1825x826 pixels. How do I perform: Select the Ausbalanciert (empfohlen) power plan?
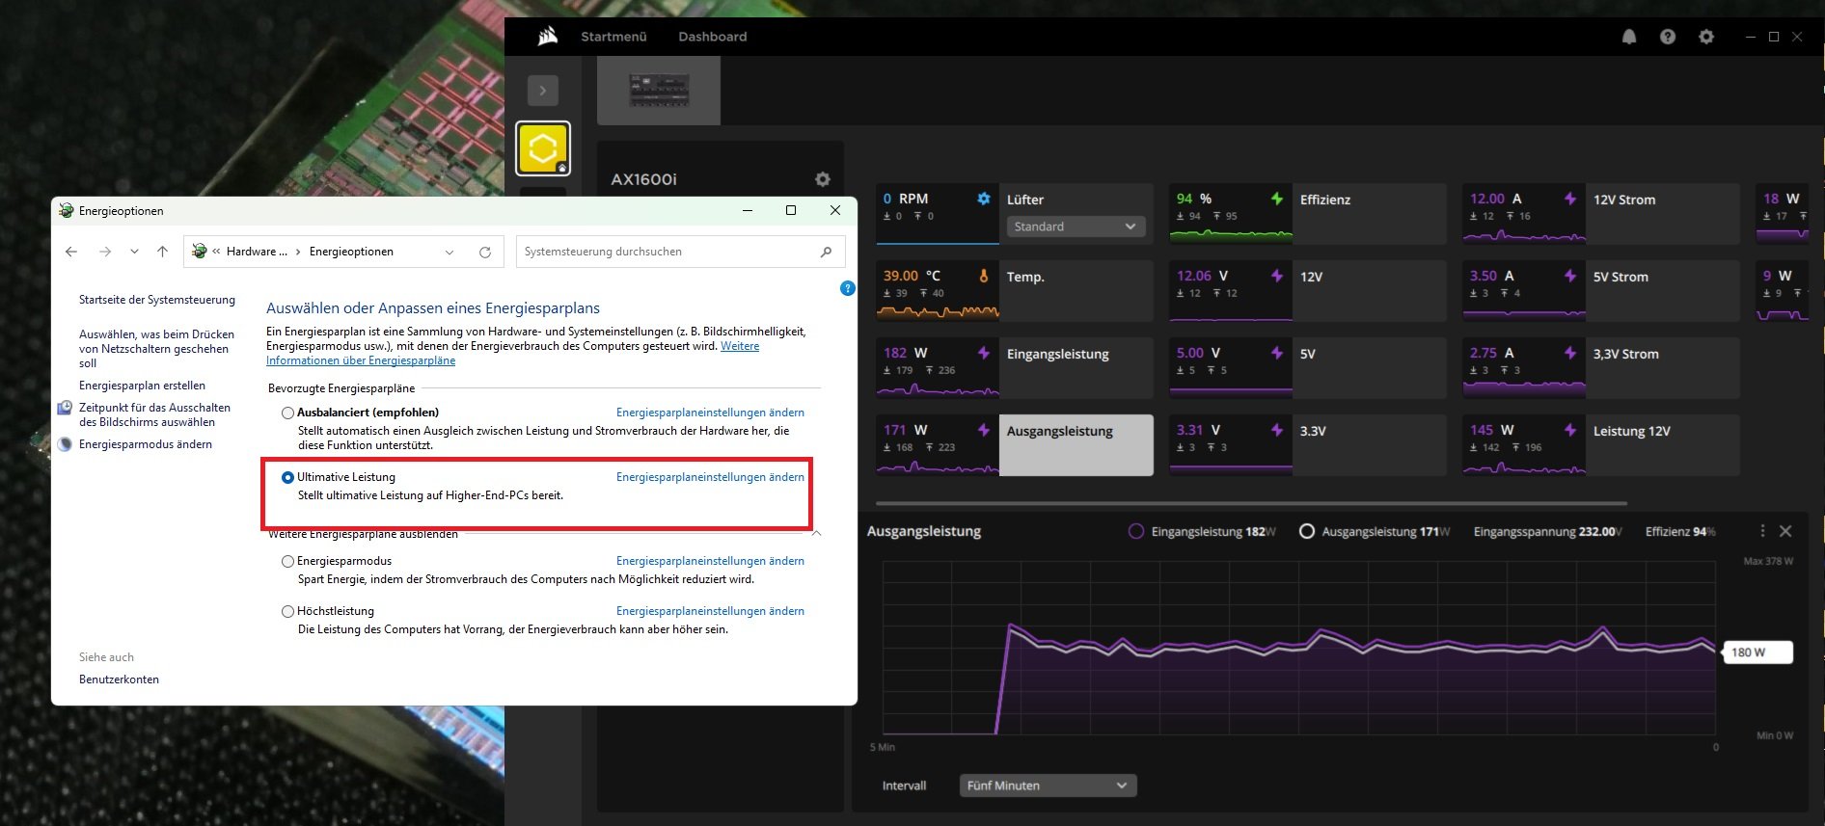pos(287,413)
